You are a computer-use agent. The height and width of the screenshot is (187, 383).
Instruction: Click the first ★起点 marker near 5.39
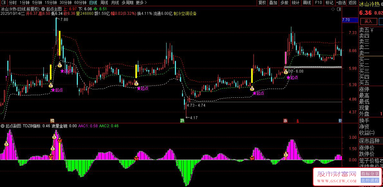pyautogui.click(x=57, y=90)
